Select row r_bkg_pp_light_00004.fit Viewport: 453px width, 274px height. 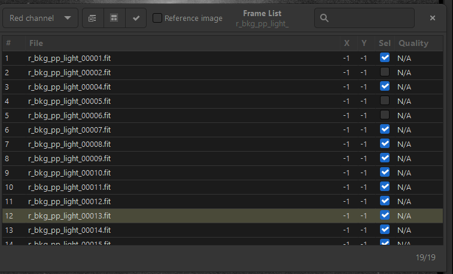69,87
